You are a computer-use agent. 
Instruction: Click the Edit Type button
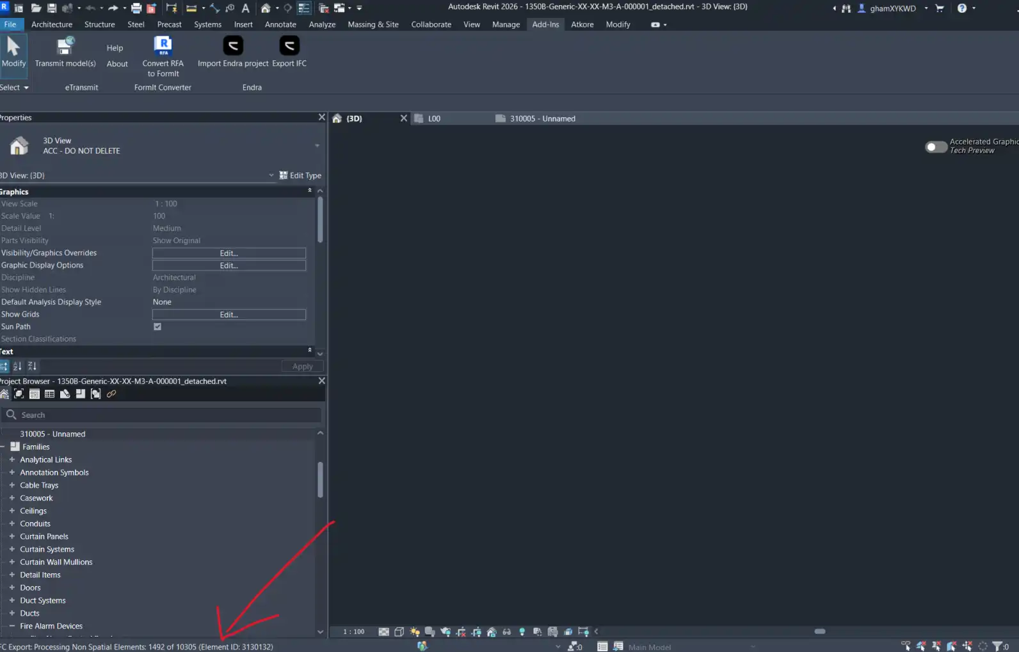(x=300, y=175)
